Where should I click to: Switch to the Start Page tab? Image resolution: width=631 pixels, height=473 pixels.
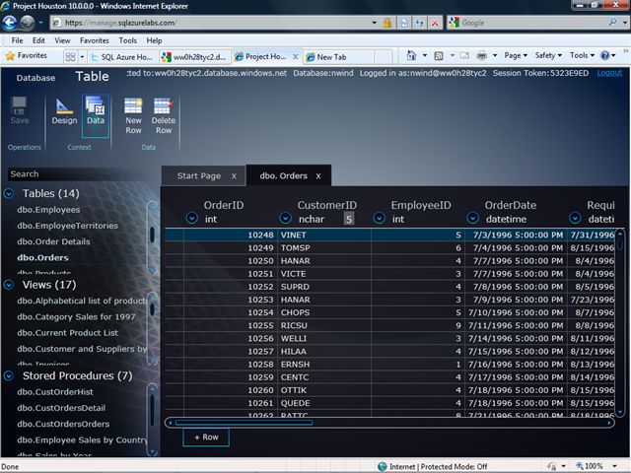tap(199, 175)
